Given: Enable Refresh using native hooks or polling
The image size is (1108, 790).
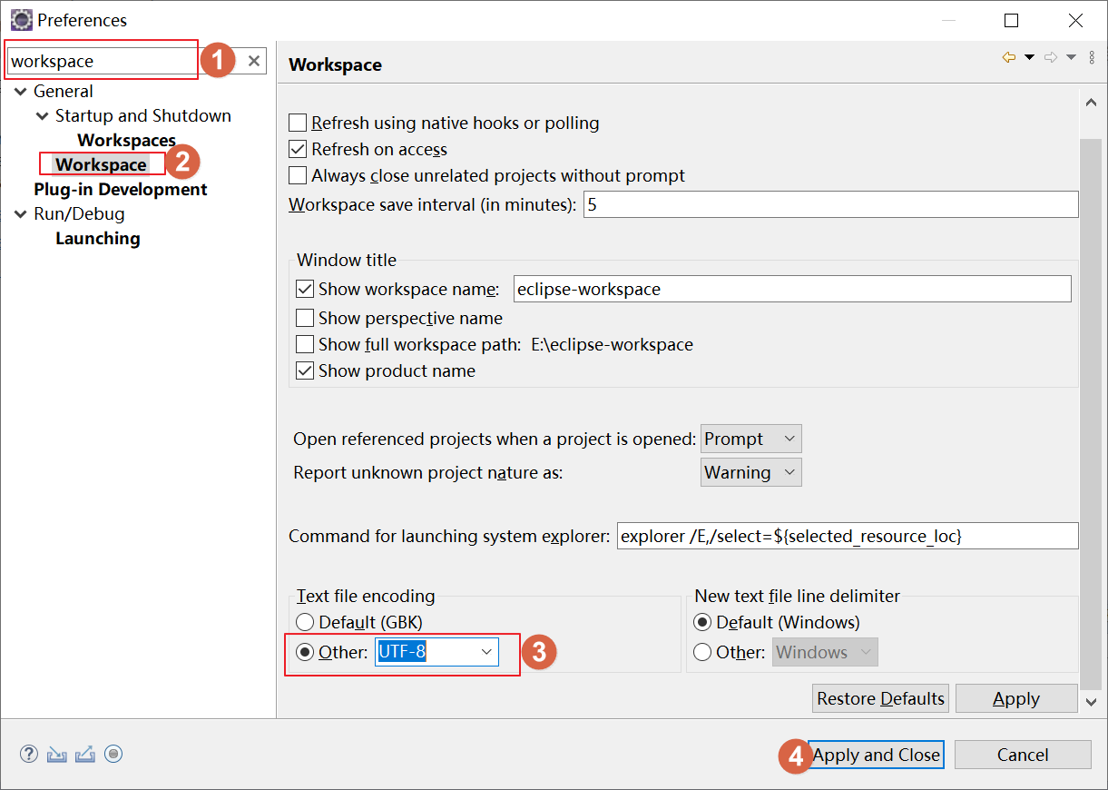Looking at the screenshot, I should click(x=298, y=123).
